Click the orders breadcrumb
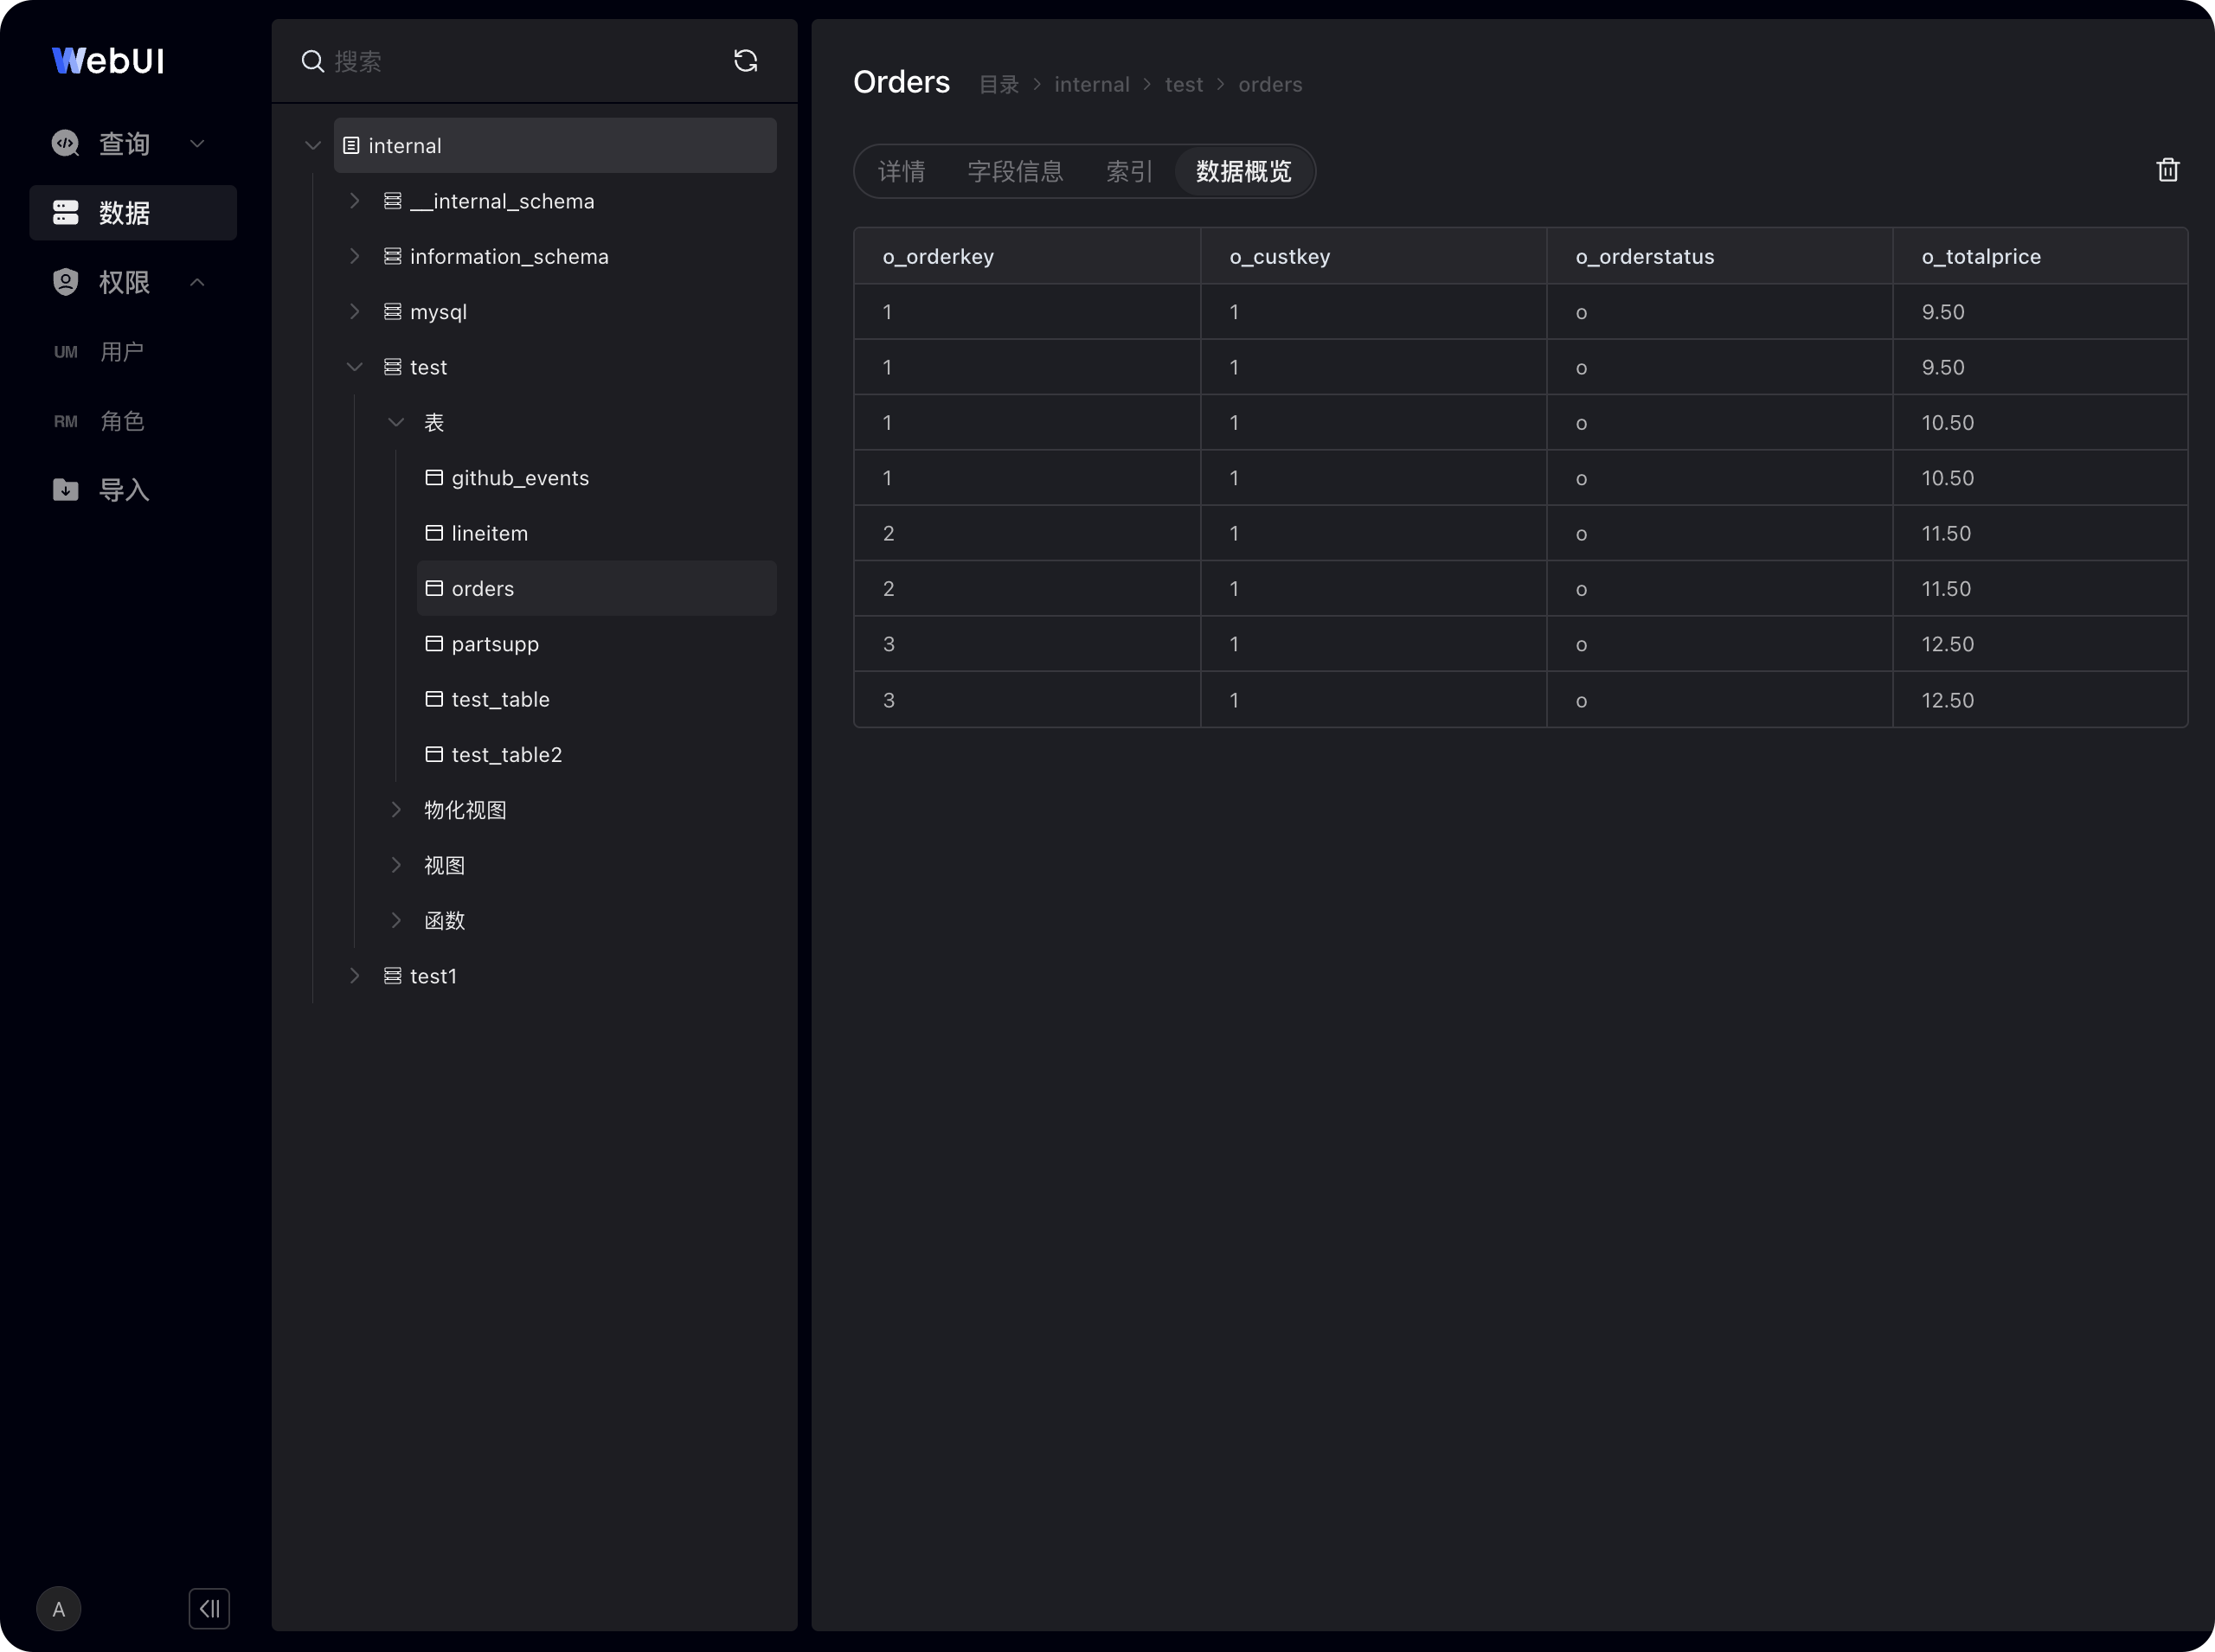Screen dimensions: 2215x1652 point(1269,85)
